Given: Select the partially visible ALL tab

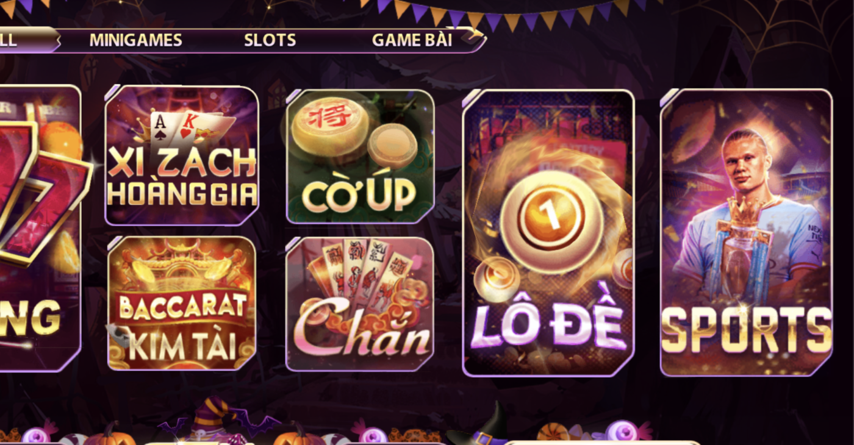Looking at the screenshot, I should click(x=9, y=40).
